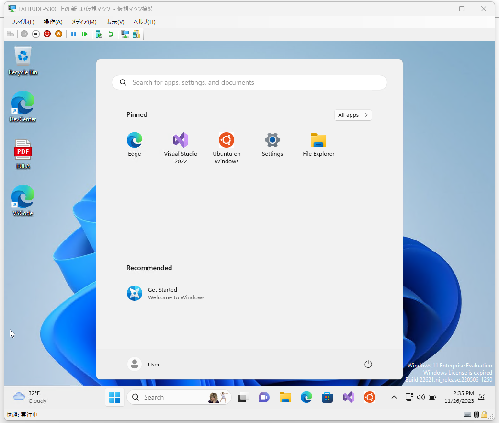Click the lock icon in status bar
This screenshot has height=423, width=499.
[484, 414]
